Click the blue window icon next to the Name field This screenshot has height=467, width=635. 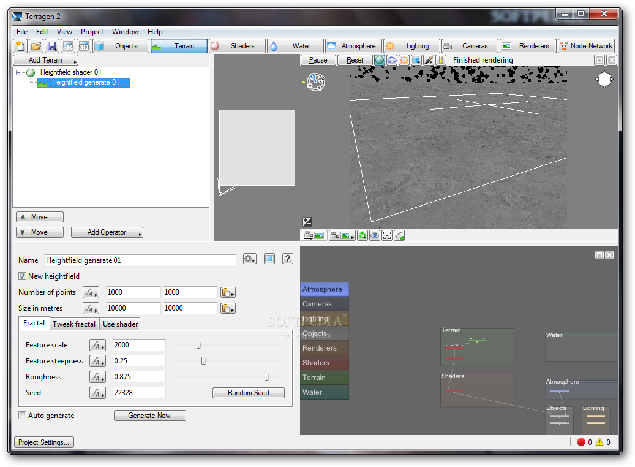point(269,259)
